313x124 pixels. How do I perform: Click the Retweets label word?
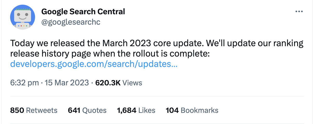pyautogui.click(x=42, y=110)
